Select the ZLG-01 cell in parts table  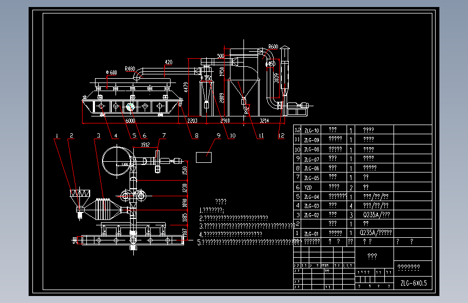point(311,234)
